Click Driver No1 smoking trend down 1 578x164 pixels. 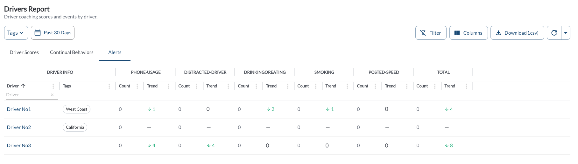(330, 109)
